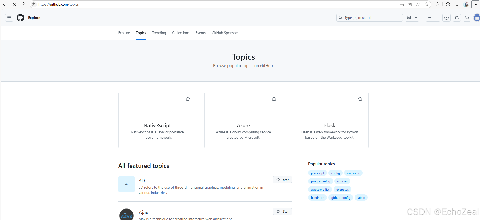Image resolution: width=480 pixels, height=220 pixels.
Task: Switch to the Explore tab
Action: pos(124,33)
